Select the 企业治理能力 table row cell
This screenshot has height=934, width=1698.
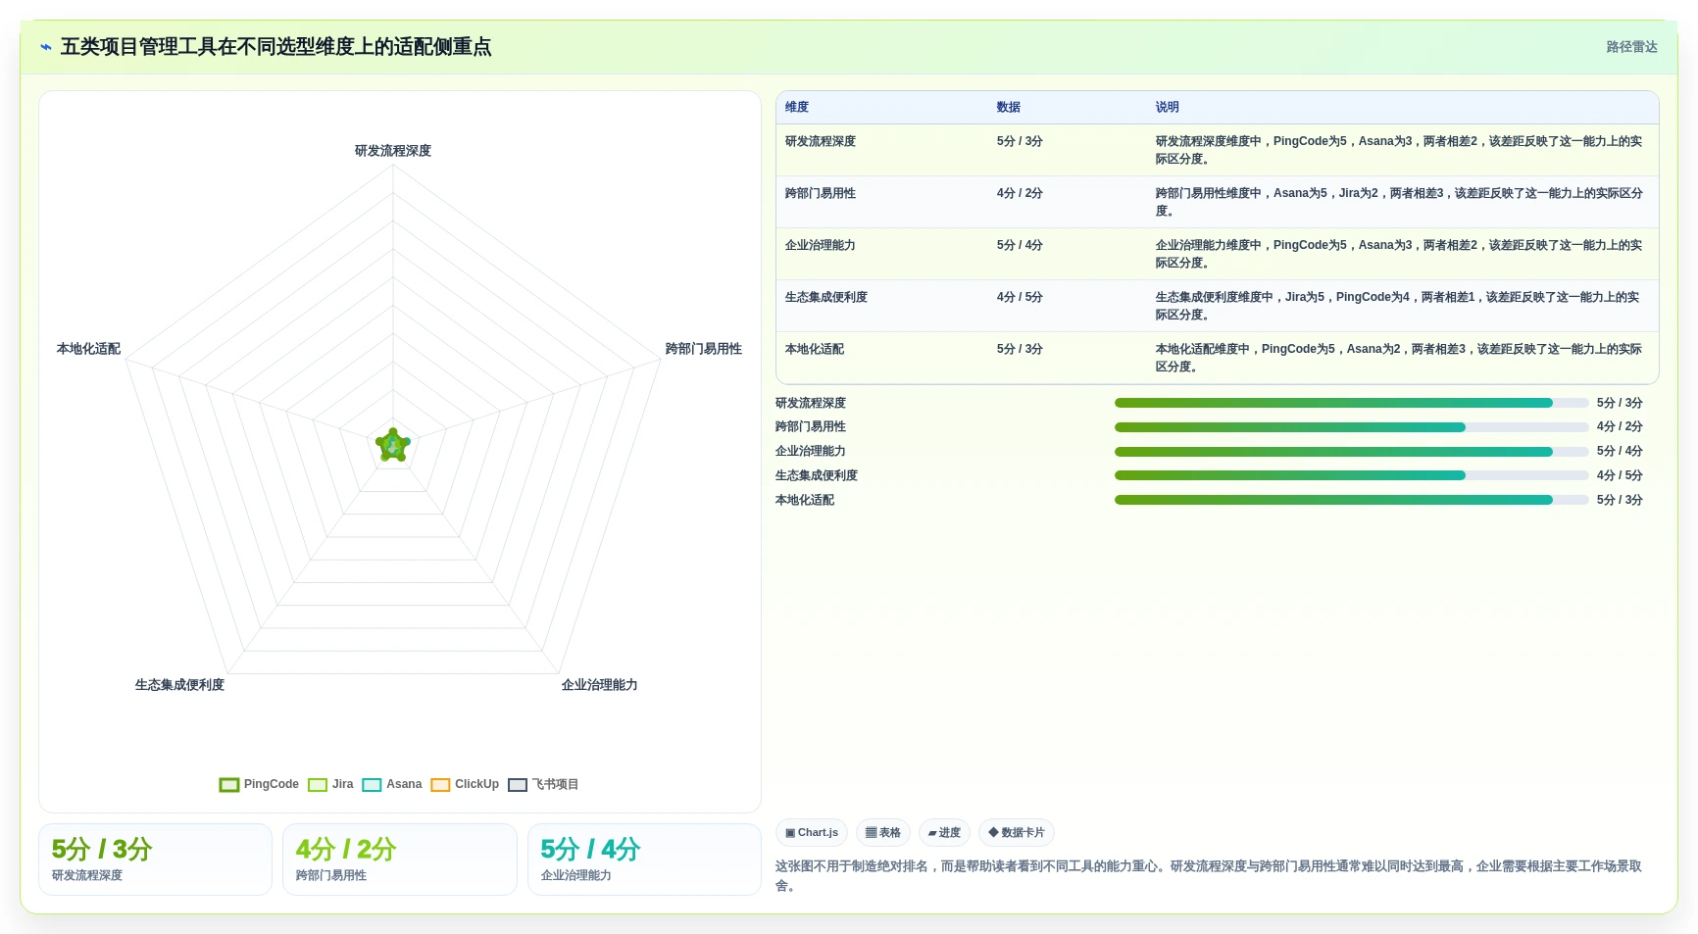tap(821, 245)
